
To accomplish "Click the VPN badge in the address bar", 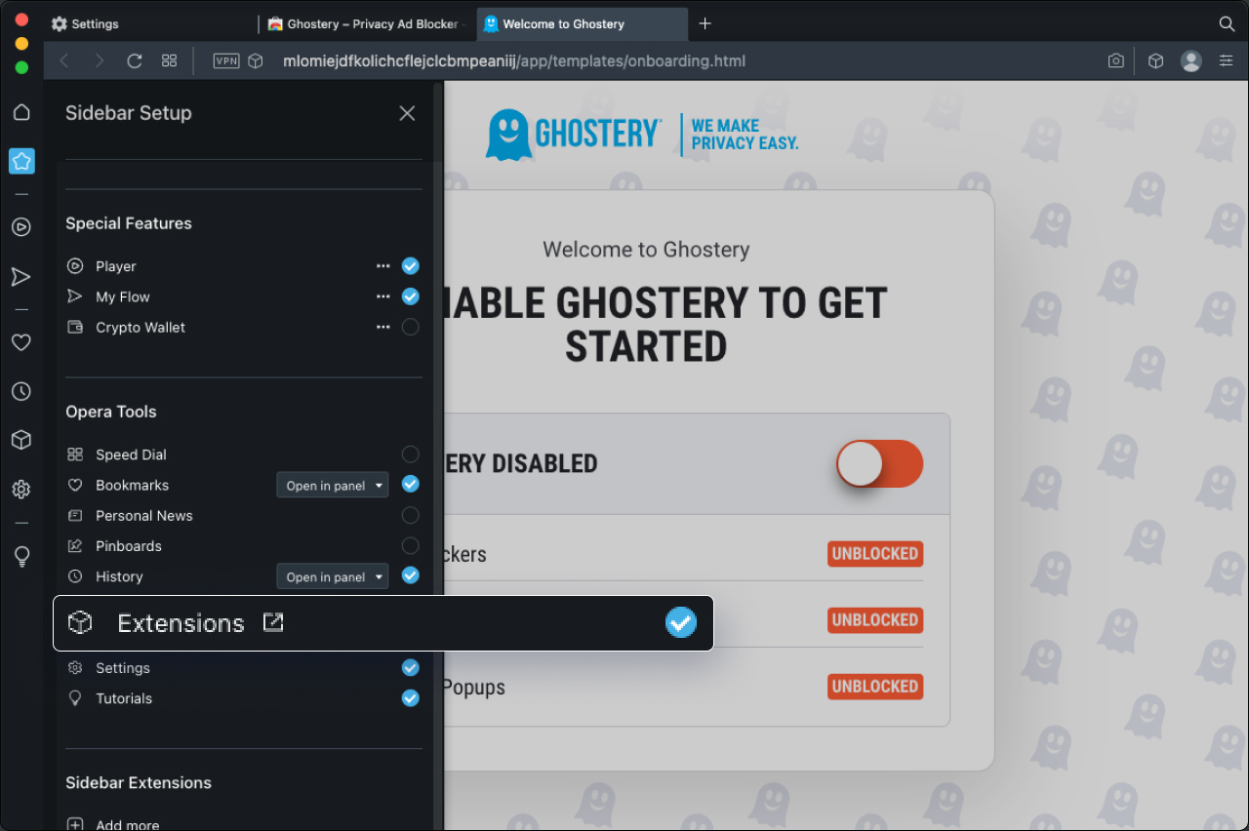I will (x=225, y=60).
